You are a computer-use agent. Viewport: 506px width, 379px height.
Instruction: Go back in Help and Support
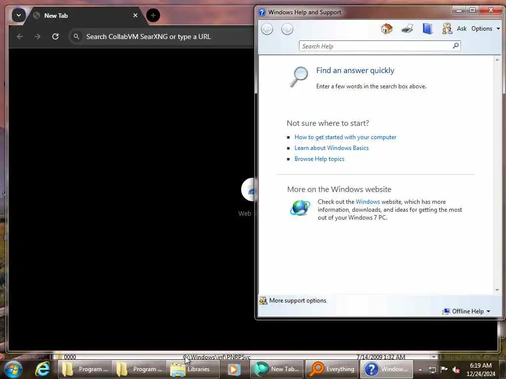pyautogui.click(x=267, y=29)
